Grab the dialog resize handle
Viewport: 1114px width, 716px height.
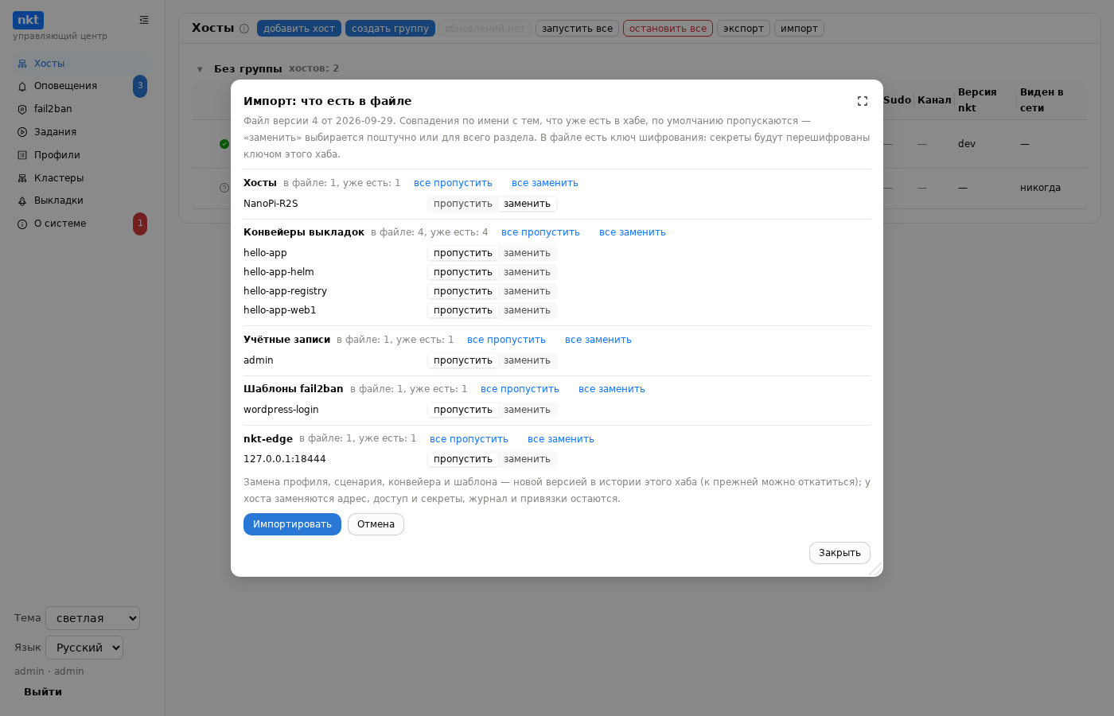tap(876, 570)
